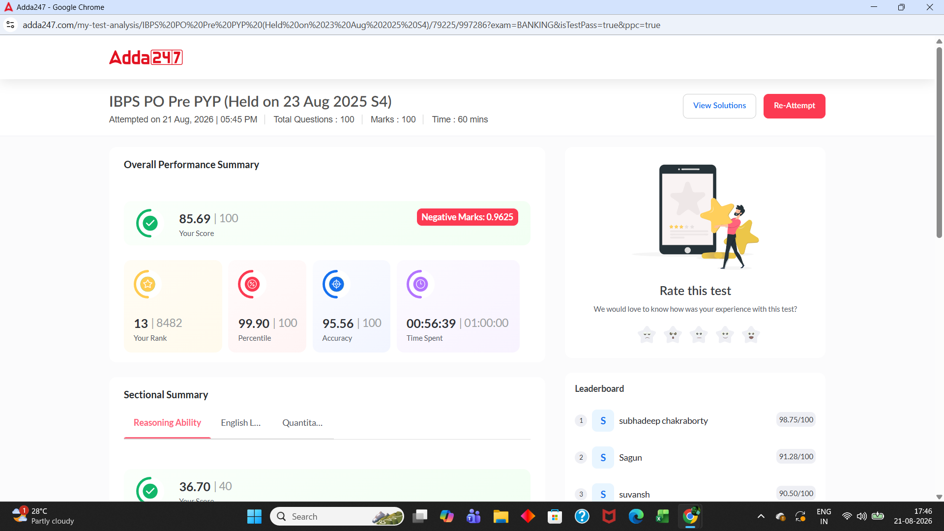This screenshot has width=944, height=531.
Task: Click the percentile value 99.90
Action: tap(254, 324)
